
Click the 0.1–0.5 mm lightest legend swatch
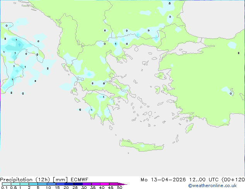pyautogui.click(x=7, y=184)
